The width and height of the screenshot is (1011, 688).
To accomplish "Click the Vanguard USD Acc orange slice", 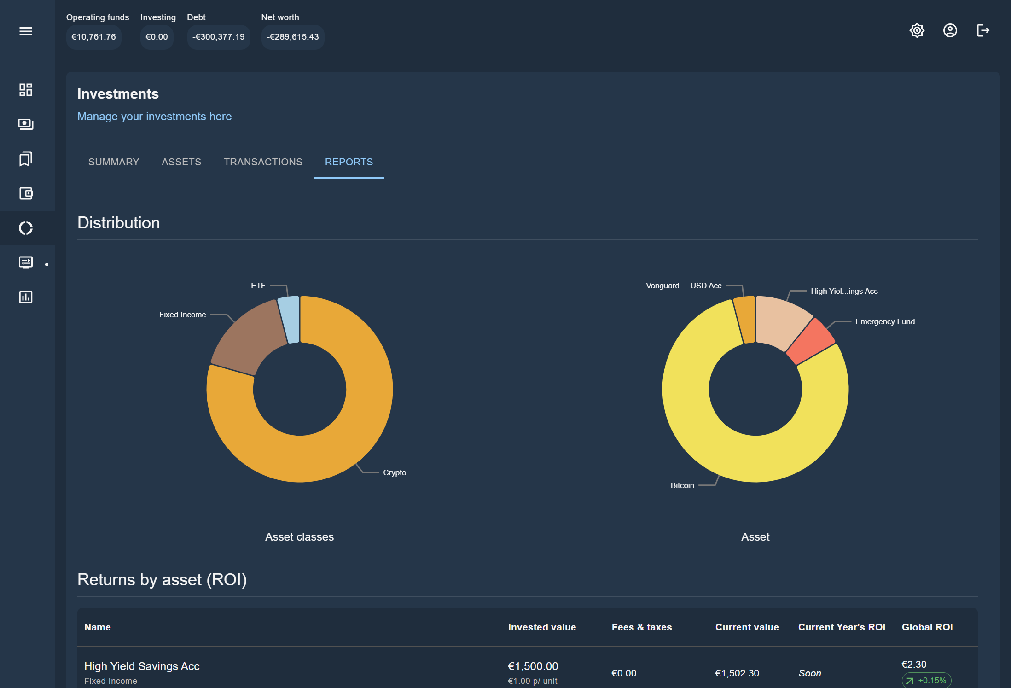I will (746, 320).
